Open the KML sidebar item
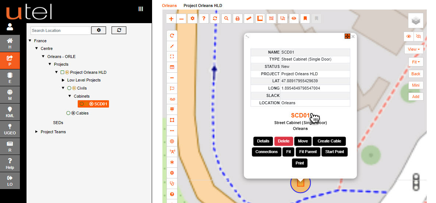 coord(10,112)
